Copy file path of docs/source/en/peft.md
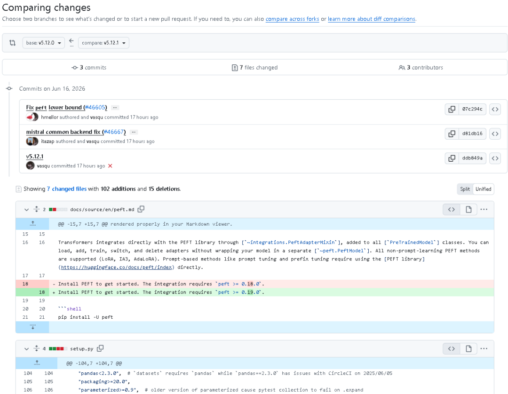This screenshot has height=394, width=508. click(x=141, y=209)
